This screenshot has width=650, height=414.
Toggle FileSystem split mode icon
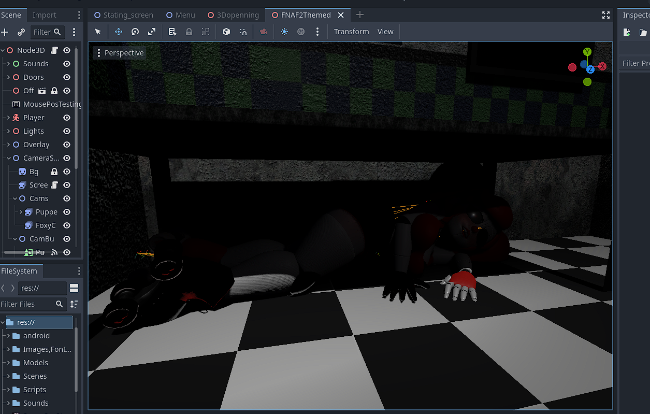(74, 288)
